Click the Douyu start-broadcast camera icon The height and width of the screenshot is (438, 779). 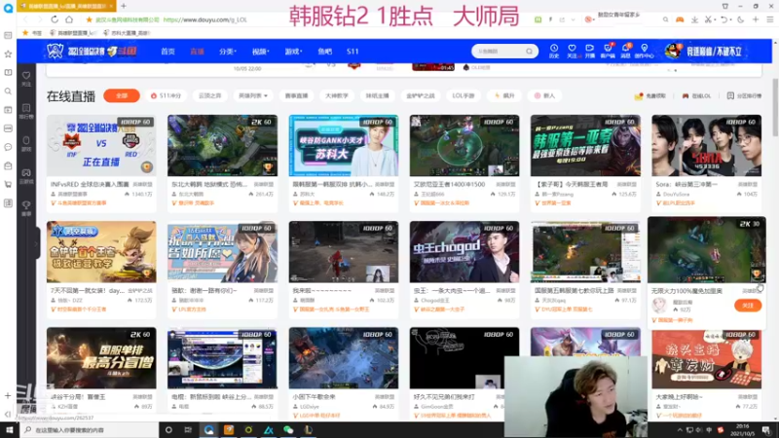[x=590, y=51]
